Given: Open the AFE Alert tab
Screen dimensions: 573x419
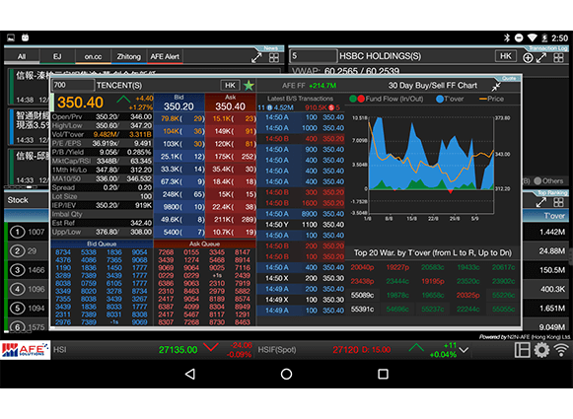Looking at the screenshot, I should click(x=165, y=56).
